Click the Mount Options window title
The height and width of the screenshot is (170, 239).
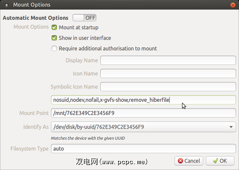coord(32,5)
